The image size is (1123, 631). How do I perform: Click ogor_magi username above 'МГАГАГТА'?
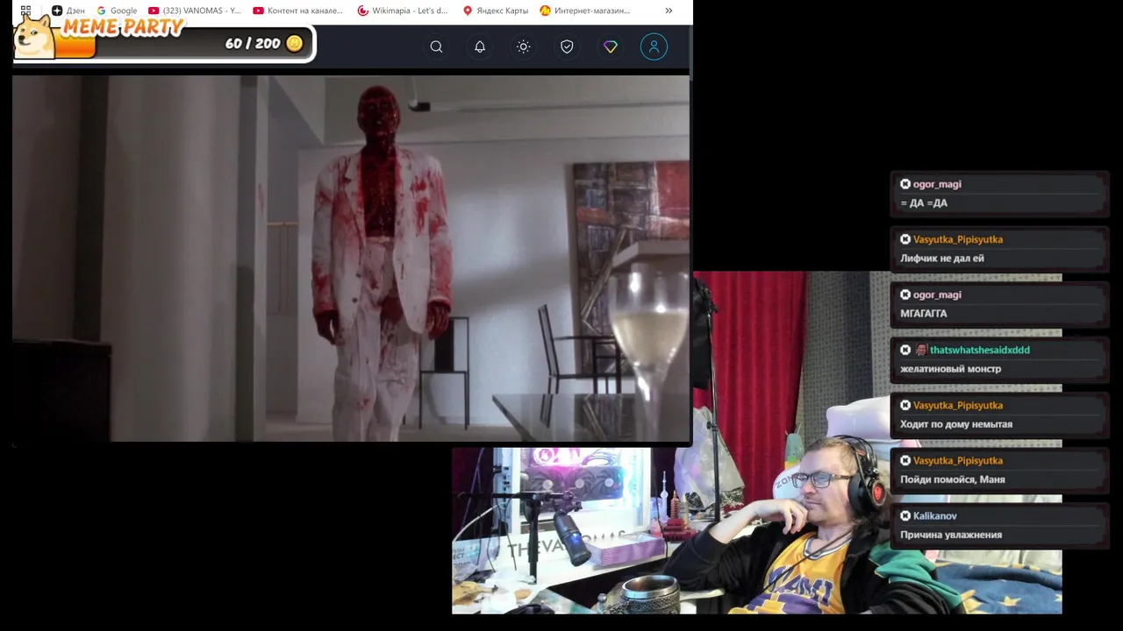(937, 294)
